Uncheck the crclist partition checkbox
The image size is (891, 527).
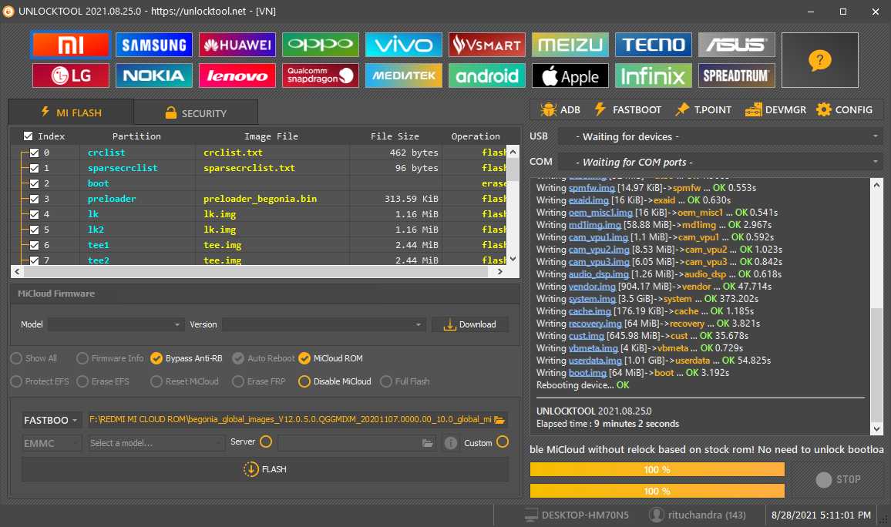pyautogui.click(x=34, y=153)
